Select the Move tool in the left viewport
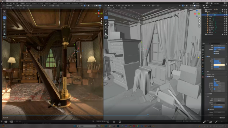 click(4, 18)
